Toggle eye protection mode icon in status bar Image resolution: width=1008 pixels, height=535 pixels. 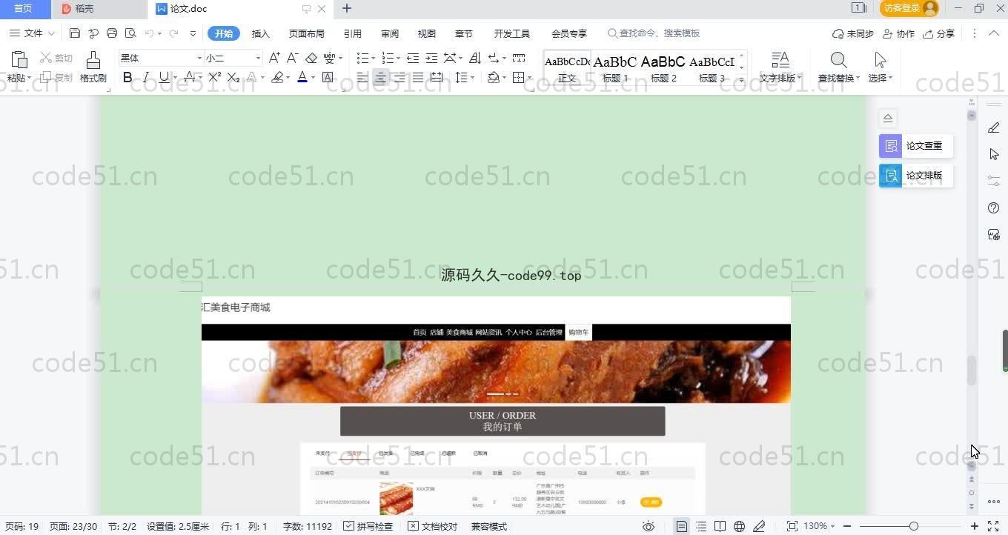649,526
